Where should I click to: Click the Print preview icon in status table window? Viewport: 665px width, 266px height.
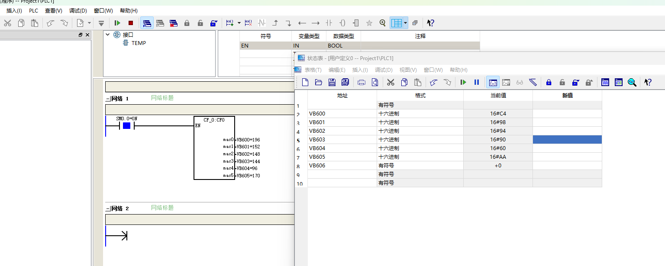click(x=375, y=82)
